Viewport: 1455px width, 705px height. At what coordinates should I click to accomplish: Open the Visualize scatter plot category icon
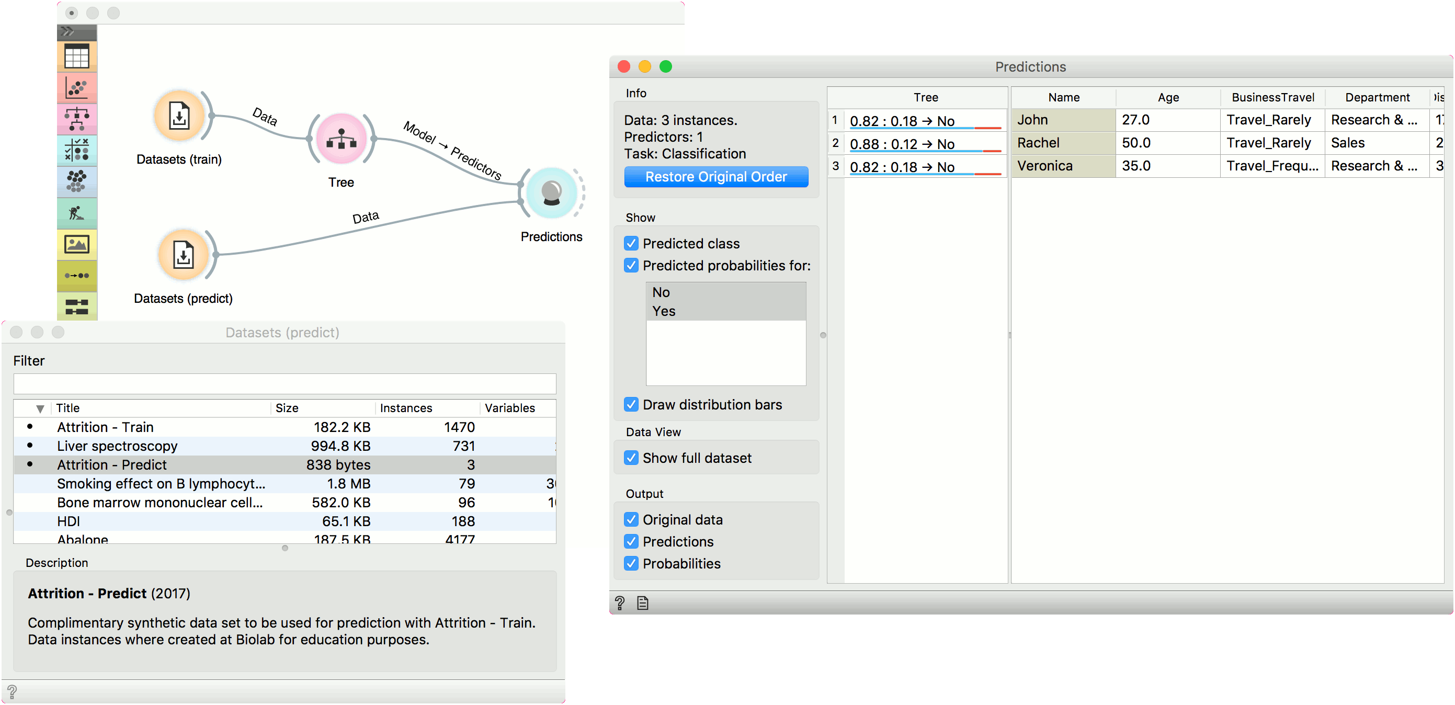[77, 87]
